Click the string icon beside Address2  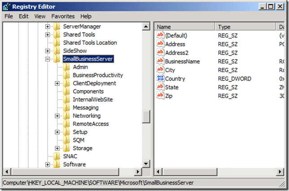(160, 52)
